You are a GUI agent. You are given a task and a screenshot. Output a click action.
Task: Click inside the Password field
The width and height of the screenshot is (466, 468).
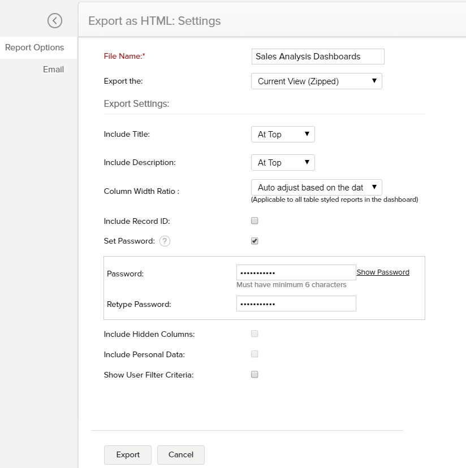pos(296,272)
